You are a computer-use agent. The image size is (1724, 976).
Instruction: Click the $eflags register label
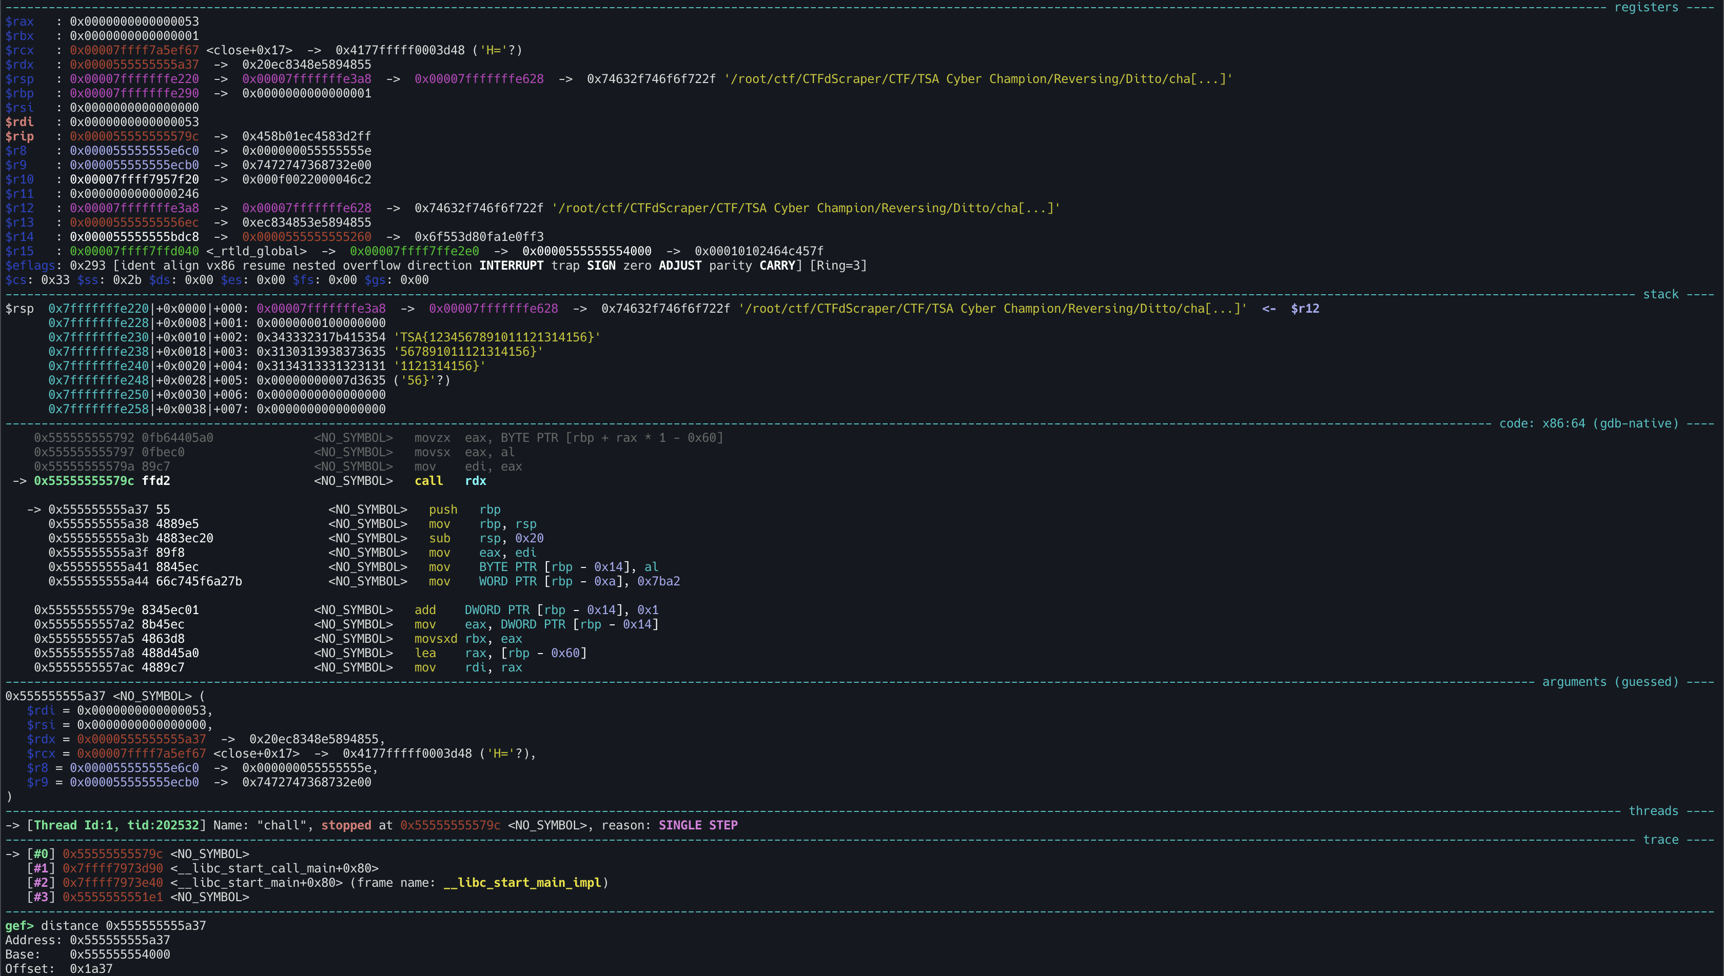click(x=30, y=266)
